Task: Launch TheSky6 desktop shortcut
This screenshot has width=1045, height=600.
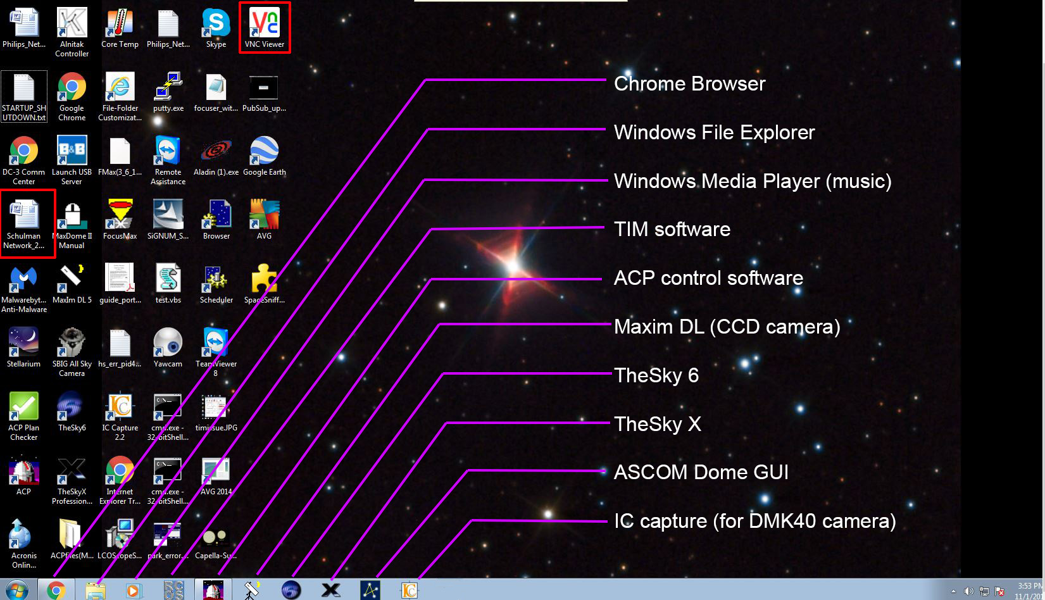Action: pos(72,411)
